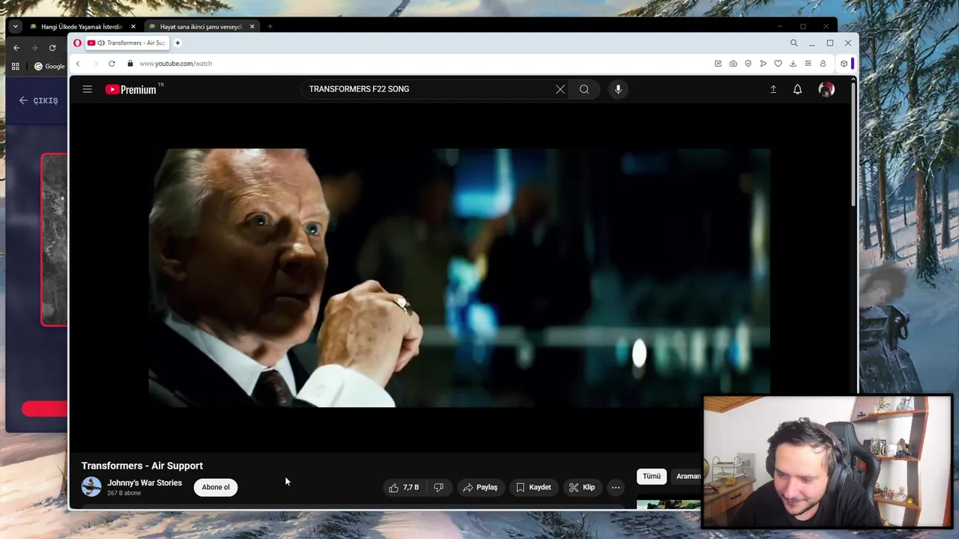Click the video player to pause
The image size is (959, 539).
click(x=459, y=278)
